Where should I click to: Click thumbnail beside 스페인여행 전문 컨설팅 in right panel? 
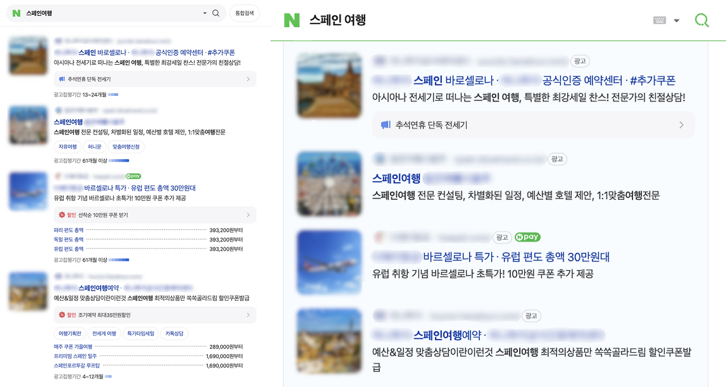point(329,184)
